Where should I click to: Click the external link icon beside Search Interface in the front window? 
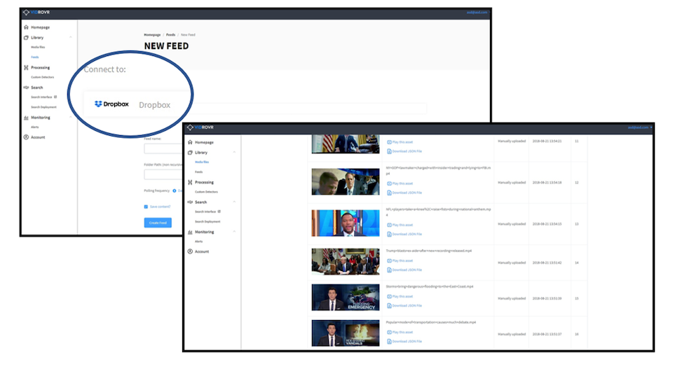tap(219, 211)
